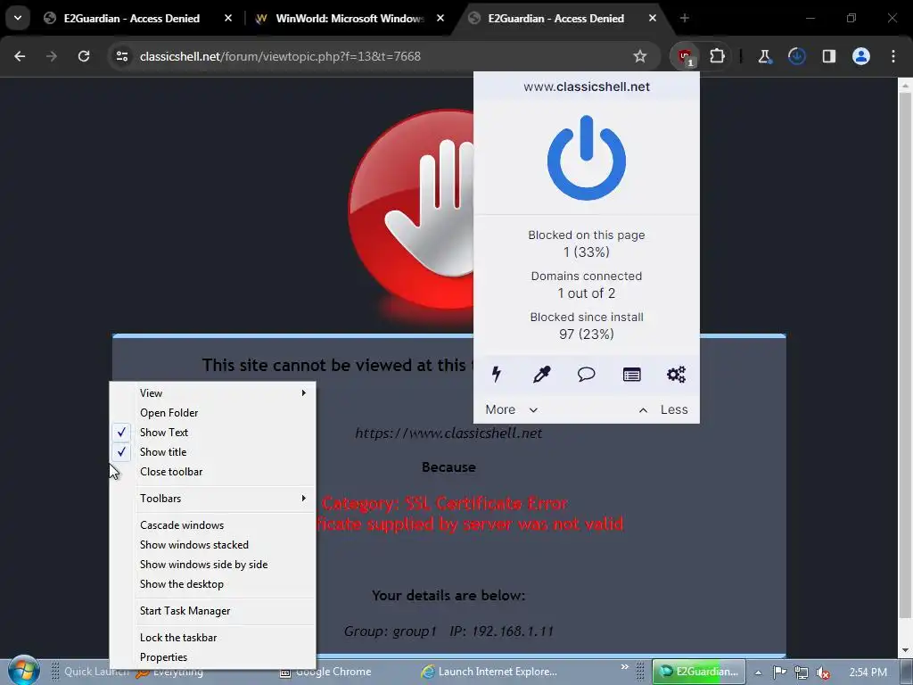The width and height of the screenshot is (913, 685).
Task: Open the uBlock dashboard gears icon
Action: click(x=676, y=374)
